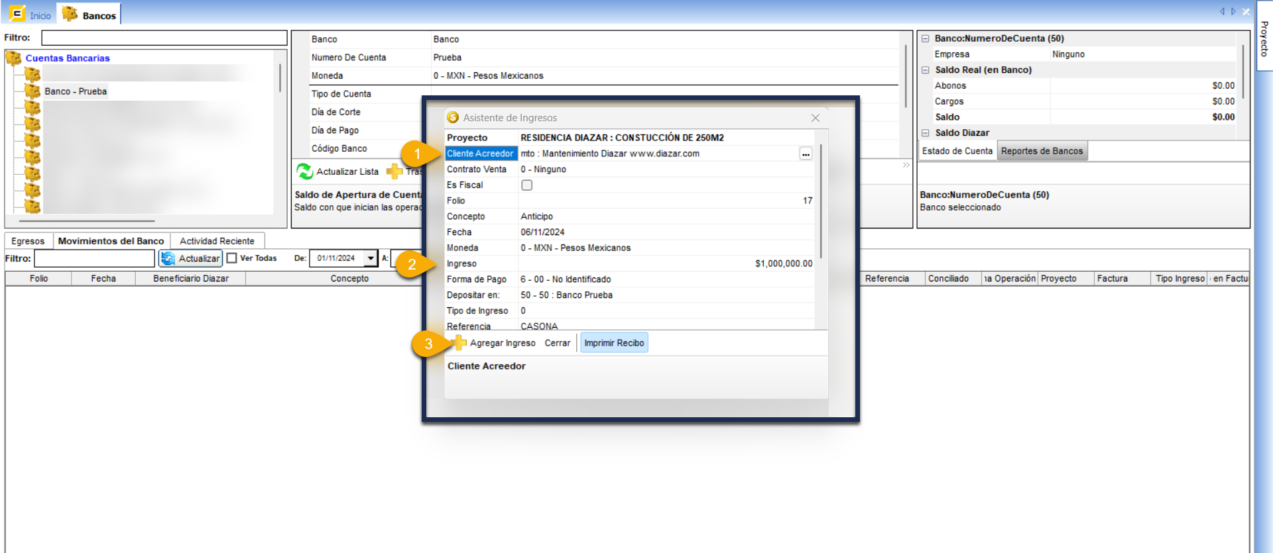Click the Filtro input above bank accounts
This screenshot has width=1273, height=553.
tap(164, 38)
